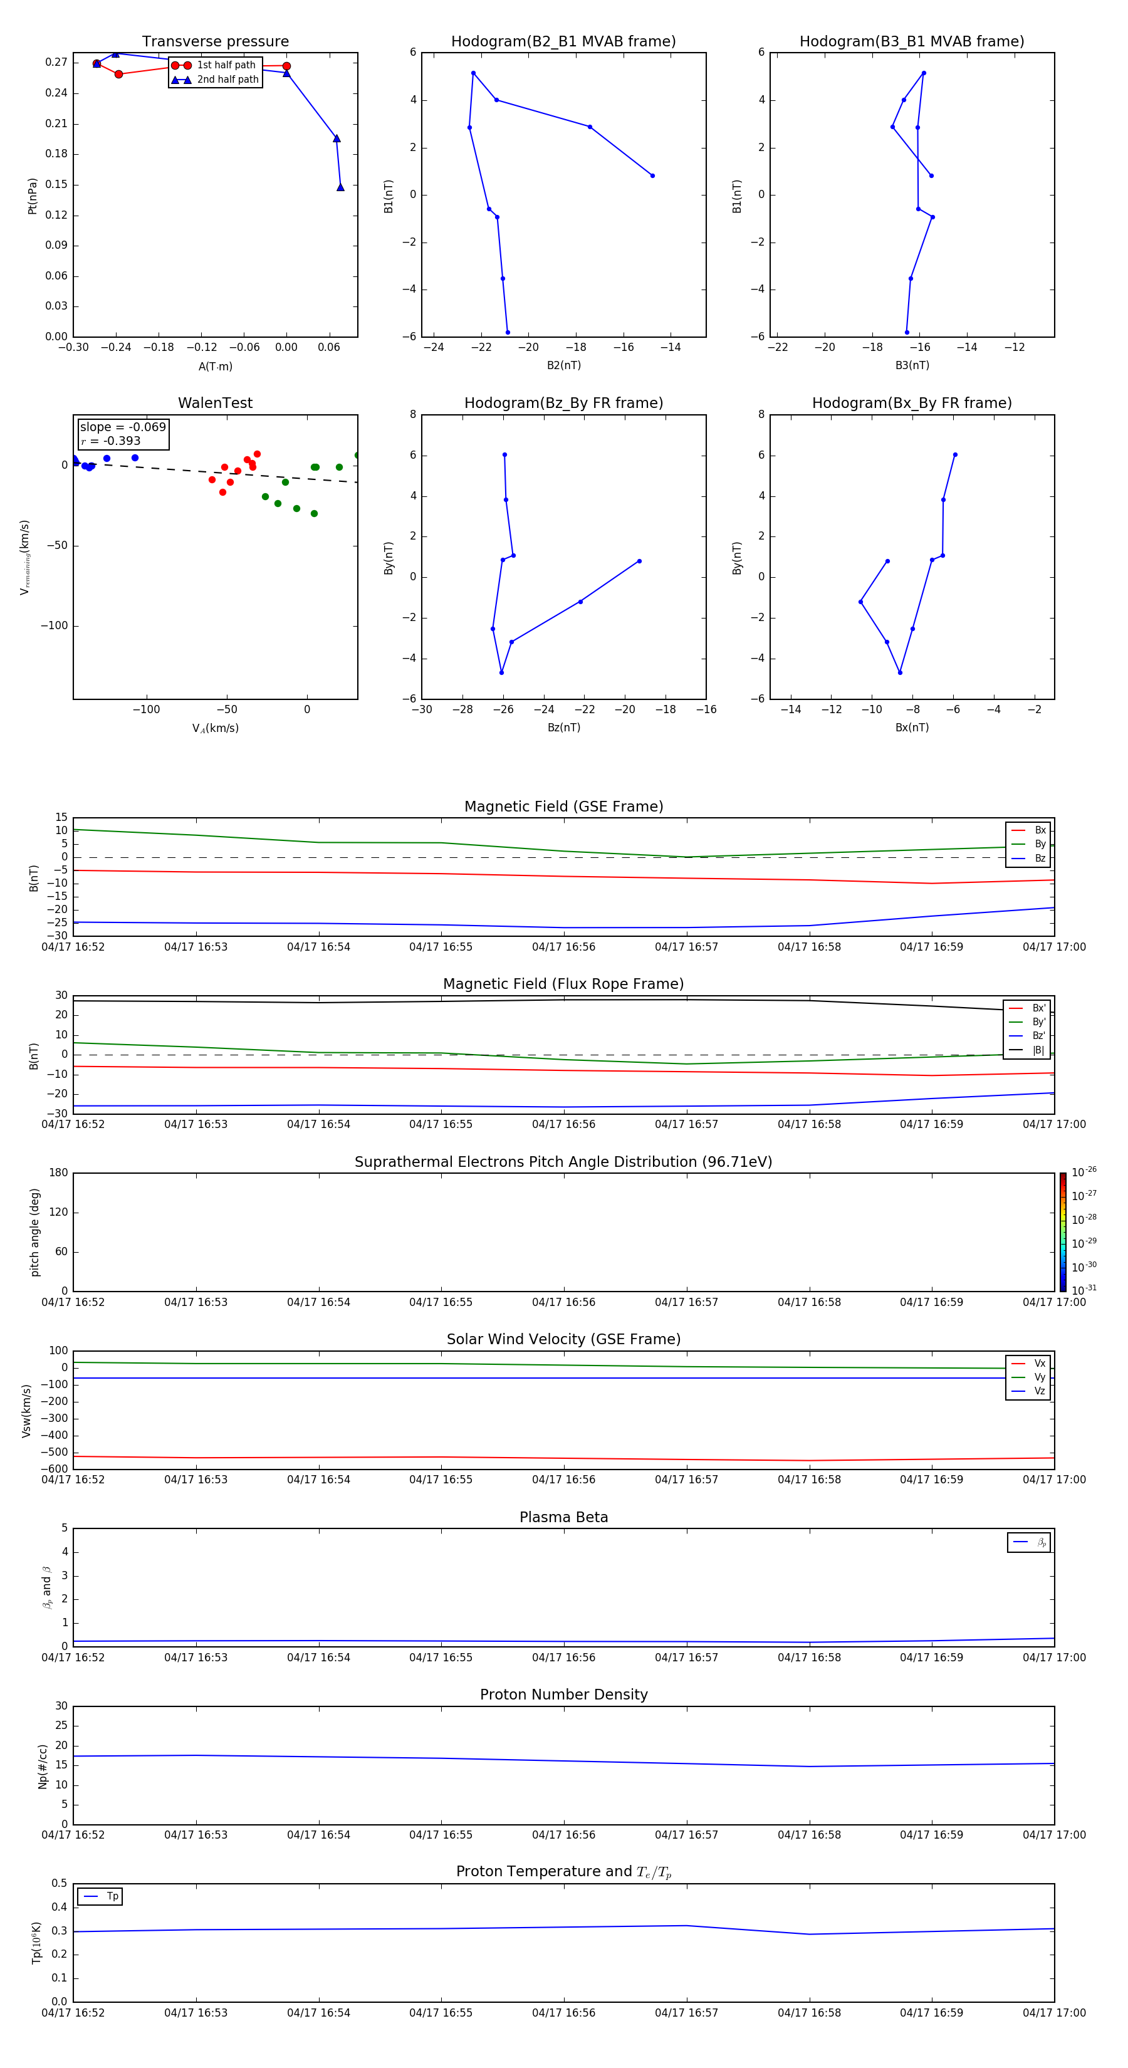Click the 'Magnetic Field (GSE Frame)' title
Viewport: 1128px width, 2068px height.
(x=563, y=807)
